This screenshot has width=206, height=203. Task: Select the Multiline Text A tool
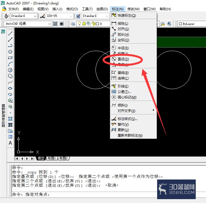pyautogui.click(x=10, y=143)
